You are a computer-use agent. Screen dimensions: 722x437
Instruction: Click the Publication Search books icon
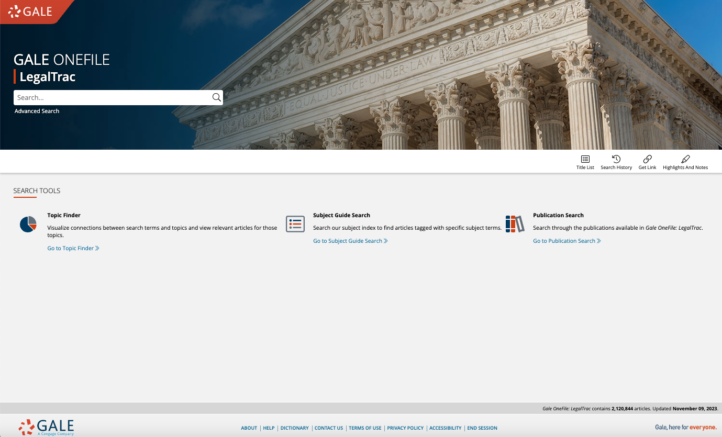[x=515, y=224]
